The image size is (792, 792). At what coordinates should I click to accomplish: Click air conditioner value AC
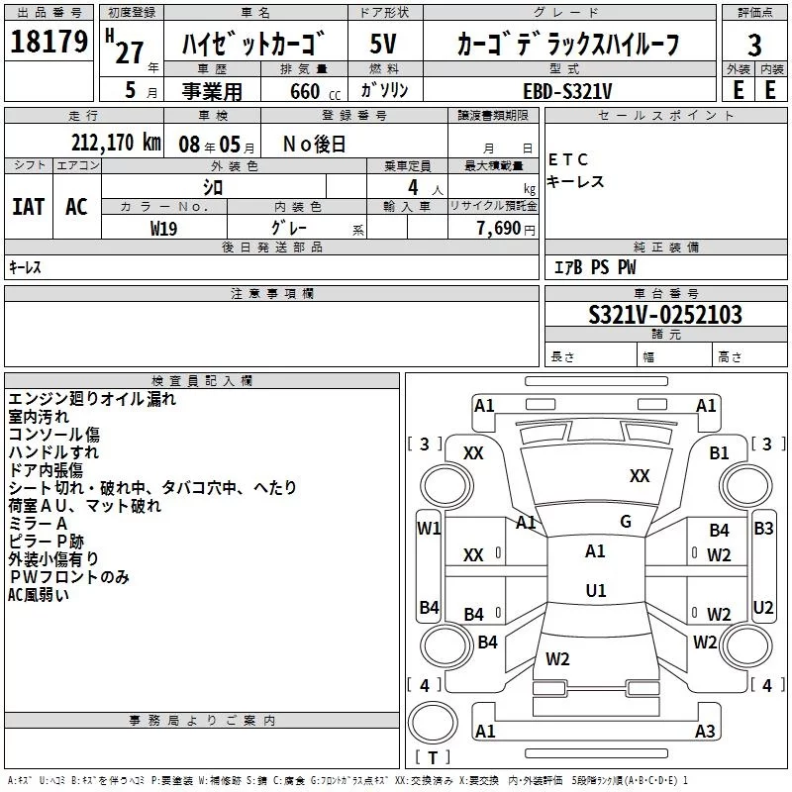click(77, 207)
